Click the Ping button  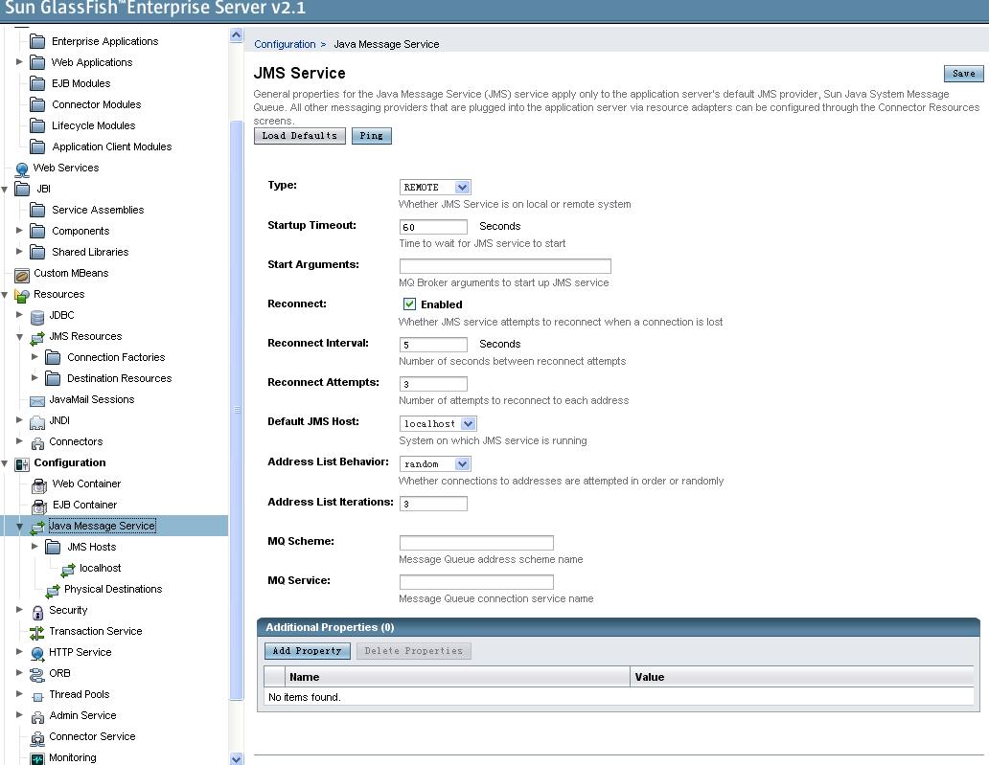[372, 136]
